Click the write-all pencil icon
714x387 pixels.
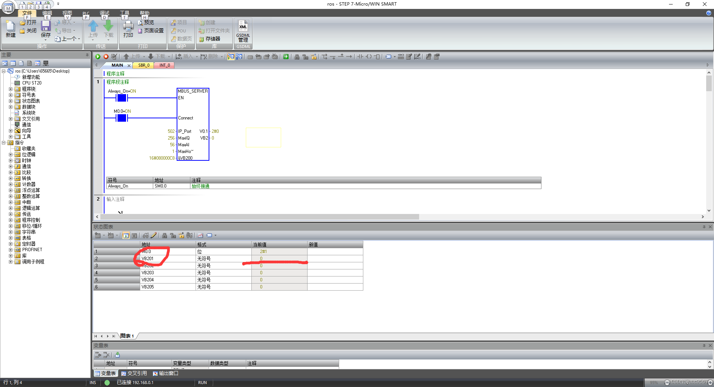pyautogui.click(x=154, y=235)
